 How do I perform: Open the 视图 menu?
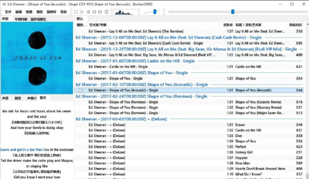point(29,12)
